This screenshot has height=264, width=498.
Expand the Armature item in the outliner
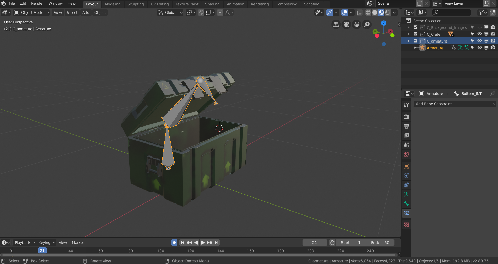416,47
